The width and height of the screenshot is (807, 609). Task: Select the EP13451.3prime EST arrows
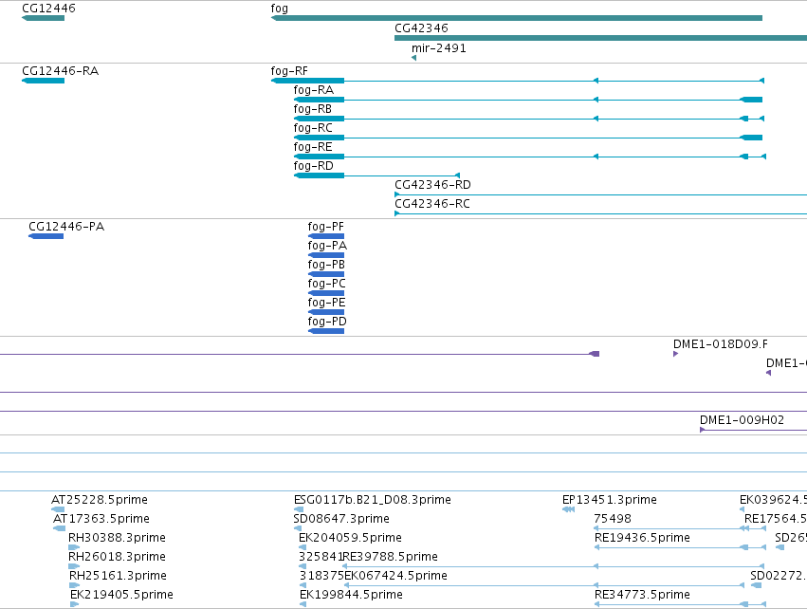pyautogui.click(x=569, y=509)
